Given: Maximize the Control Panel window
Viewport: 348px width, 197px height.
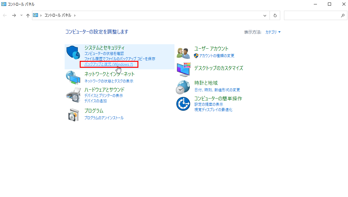Looking at the screenshot, I should click(329, 4).
